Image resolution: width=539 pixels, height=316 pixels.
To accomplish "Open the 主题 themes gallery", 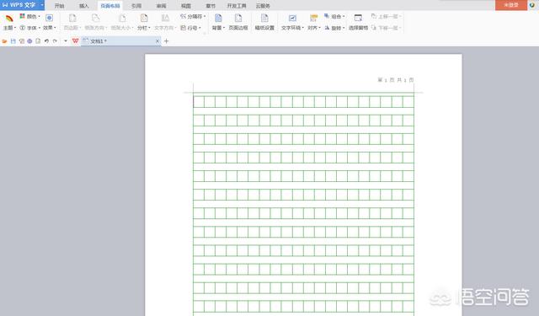I will [9, 22].
